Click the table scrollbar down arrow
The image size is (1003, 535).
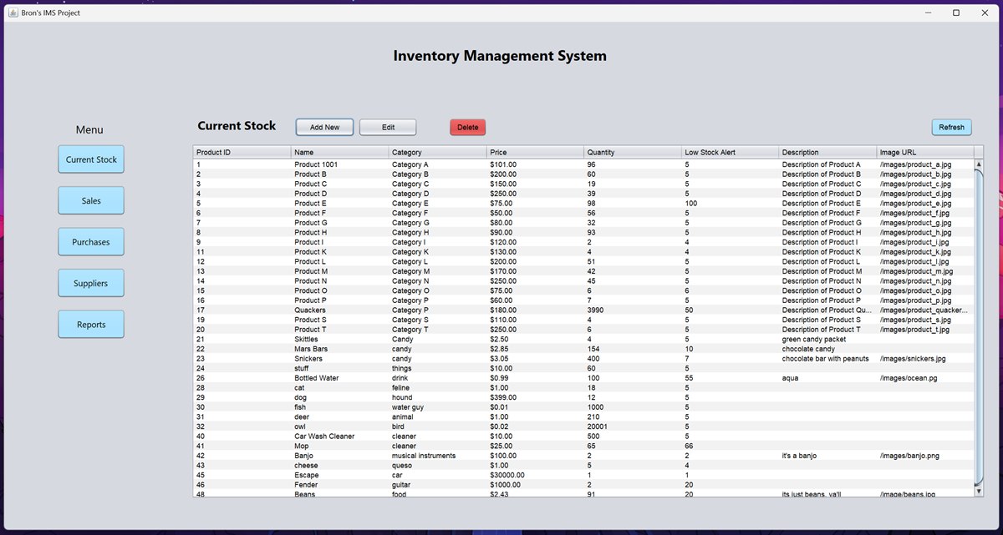(980, 492)
